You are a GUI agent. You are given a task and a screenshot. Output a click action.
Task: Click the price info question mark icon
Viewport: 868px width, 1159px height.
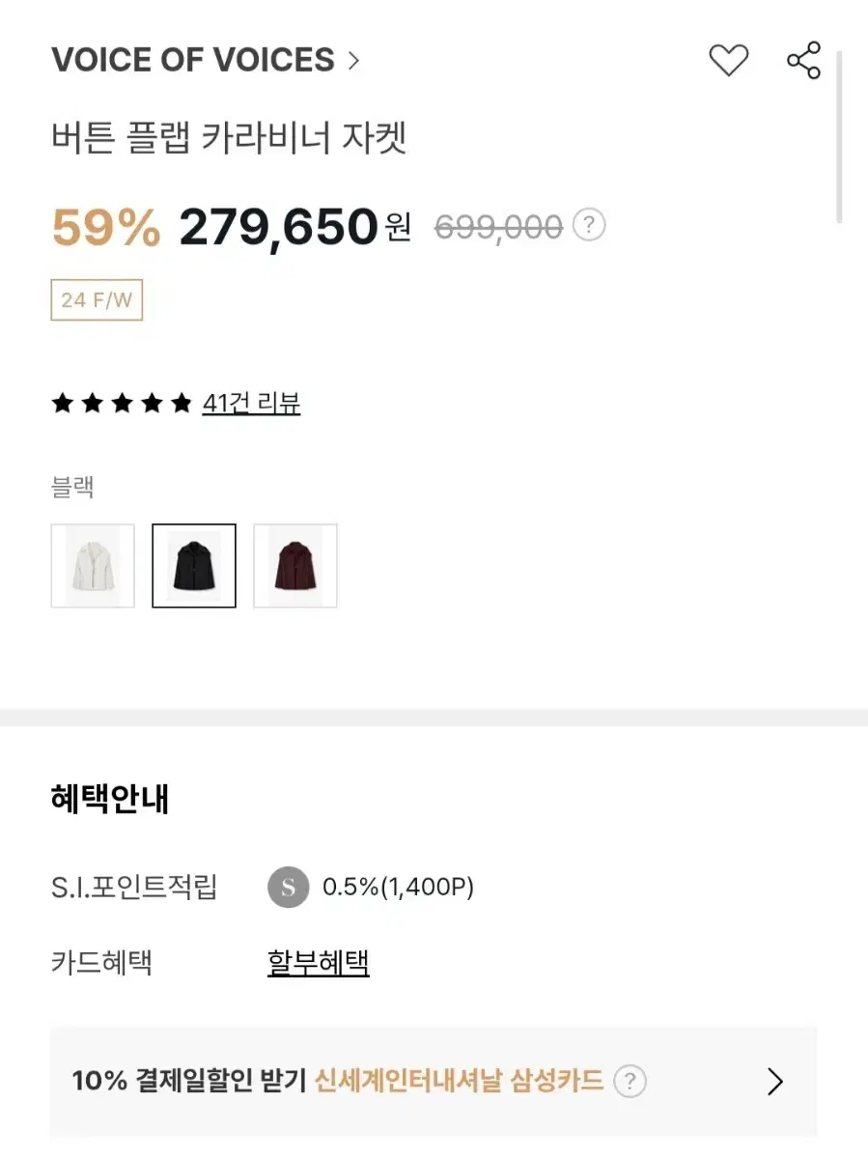pos(589,226)
